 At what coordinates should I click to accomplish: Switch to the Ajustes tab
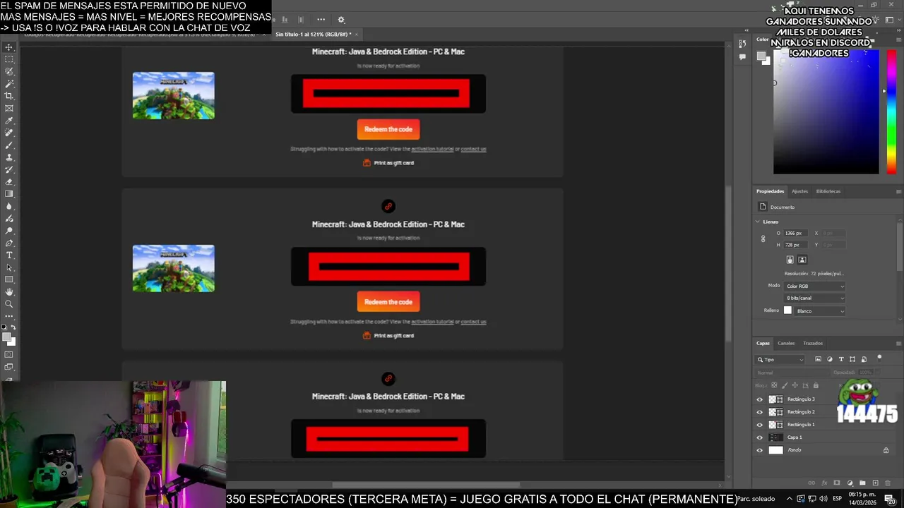799,191
